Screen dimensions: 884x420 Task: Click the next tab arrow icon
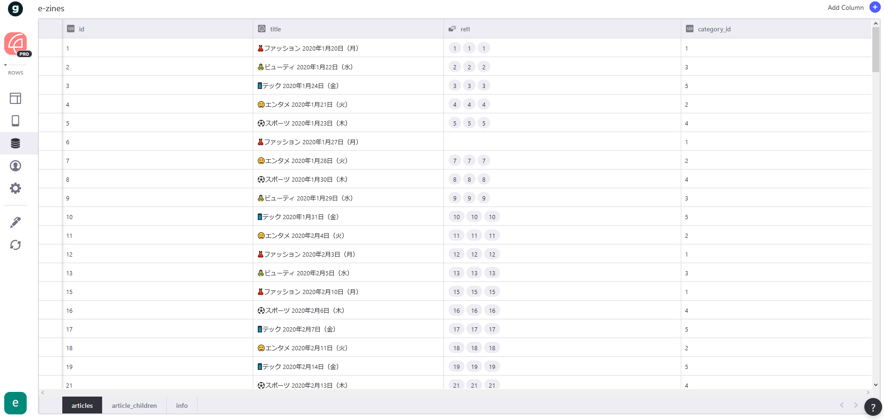point(856,405)
